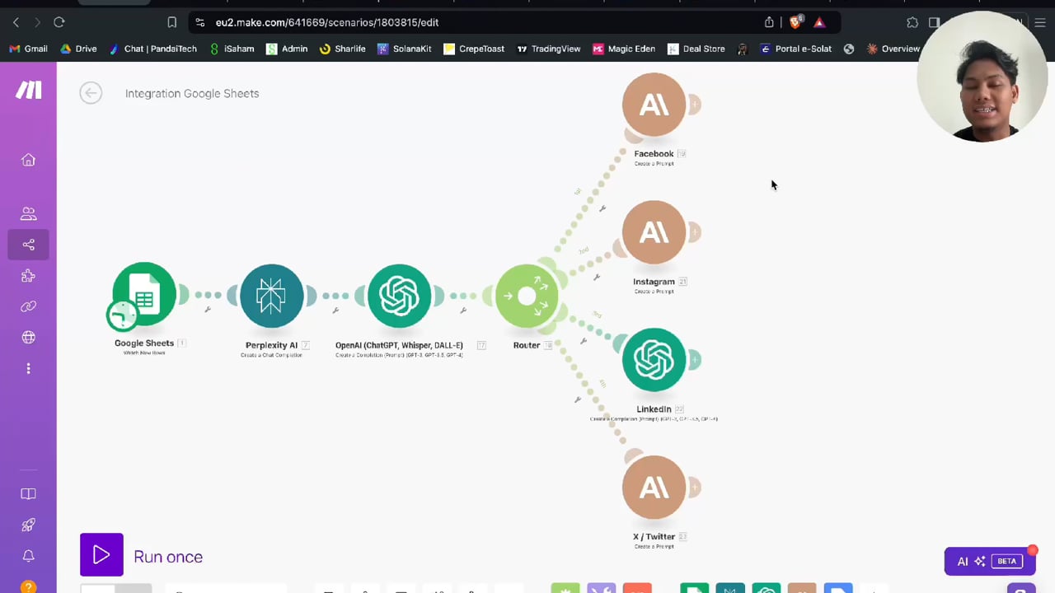This screenshot has height=593, width=1055.
Task: Click wrench on the Facebook route
Action: coord(603,208)
